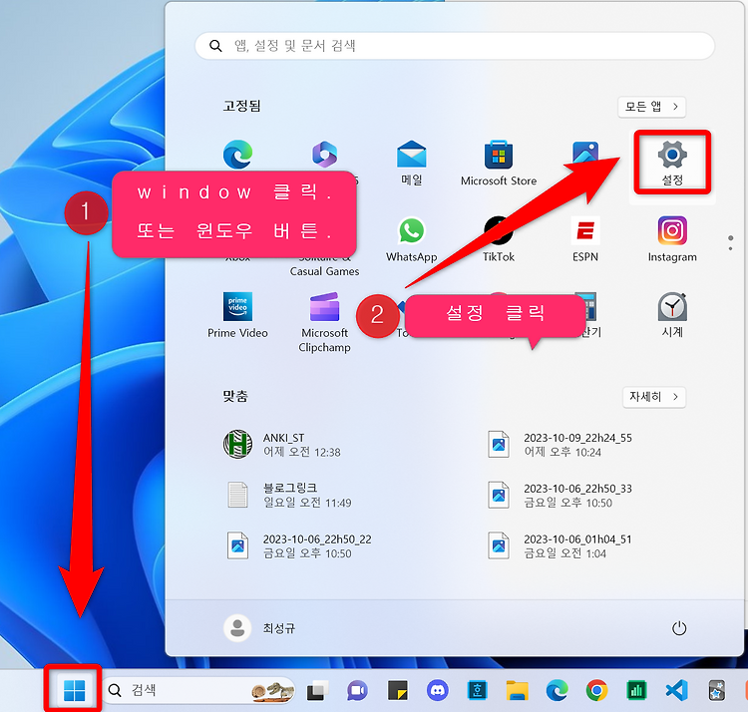This screenshot has height=712, width=748.
Task: Open the ESPN app
Action: [585, 240]
